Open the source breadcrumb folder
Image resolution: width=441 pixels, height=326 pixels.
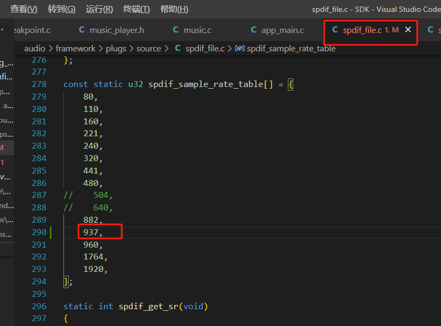149,49
